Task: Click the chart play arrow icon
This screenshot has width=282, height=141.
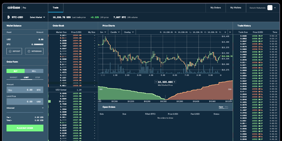Action: click(x=230, y=32)
